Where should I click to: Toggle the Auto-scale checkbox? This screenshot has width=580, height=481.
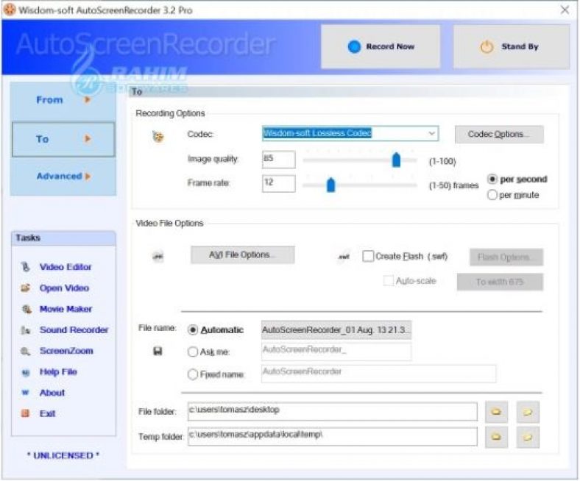388,281
